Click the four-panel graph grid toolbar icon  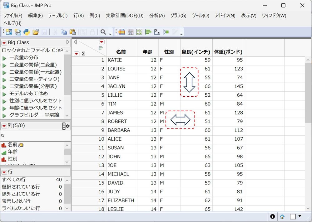[139, 32]
